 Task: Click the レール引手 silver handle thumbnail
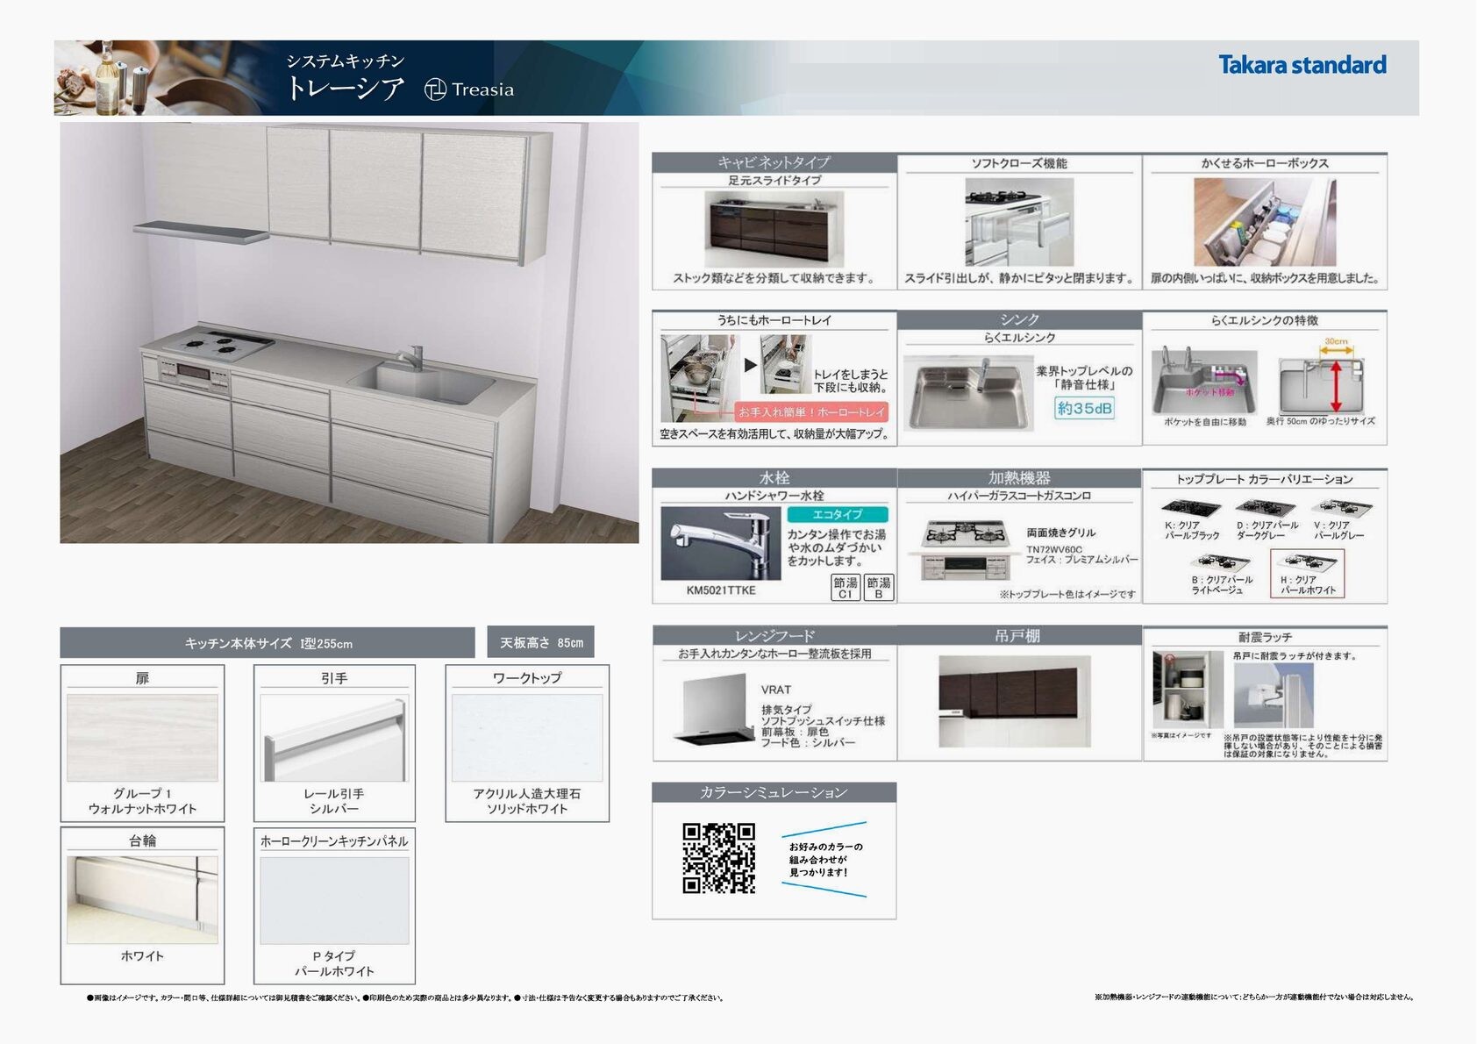click(334, 738)
